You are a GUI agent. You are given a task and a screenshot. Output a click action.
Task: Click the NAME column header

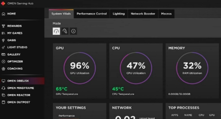(188, 115)
